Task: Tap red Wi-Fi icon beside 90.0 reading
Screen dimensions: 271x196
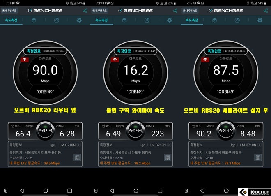Action: click(x=25, y=60)
